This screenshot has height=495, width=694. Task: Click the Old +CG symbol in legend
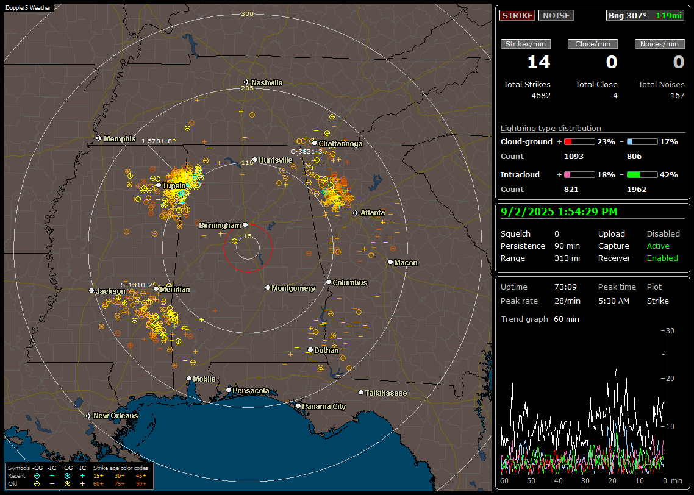(67, 484)
